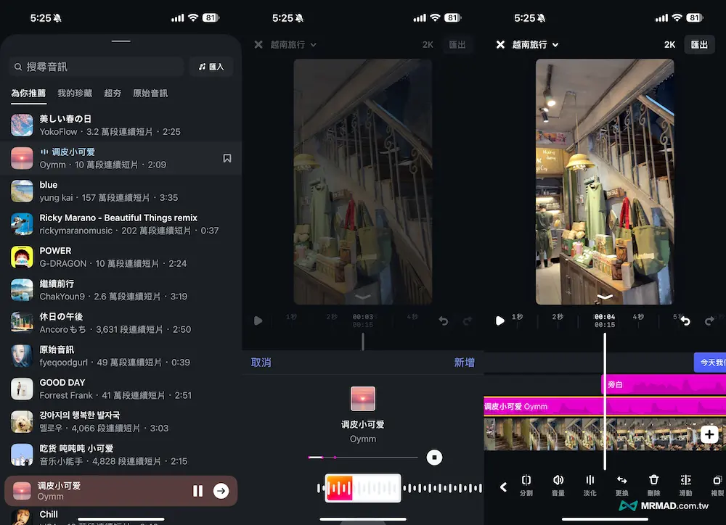Undo the last edit in the editor
Image resolution: width=726 pixels, height=525 pixels.
[685, 321]
